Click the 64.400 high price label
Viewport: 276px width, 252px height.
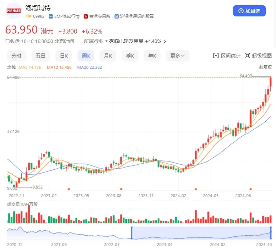point(246,76)
